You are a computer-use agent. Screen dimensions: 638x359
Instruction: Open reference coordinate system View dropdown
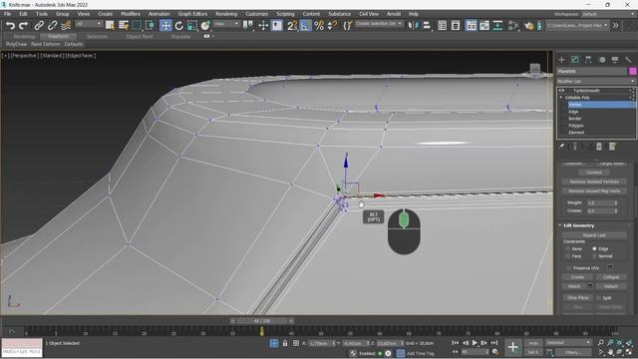coord(226,24)
